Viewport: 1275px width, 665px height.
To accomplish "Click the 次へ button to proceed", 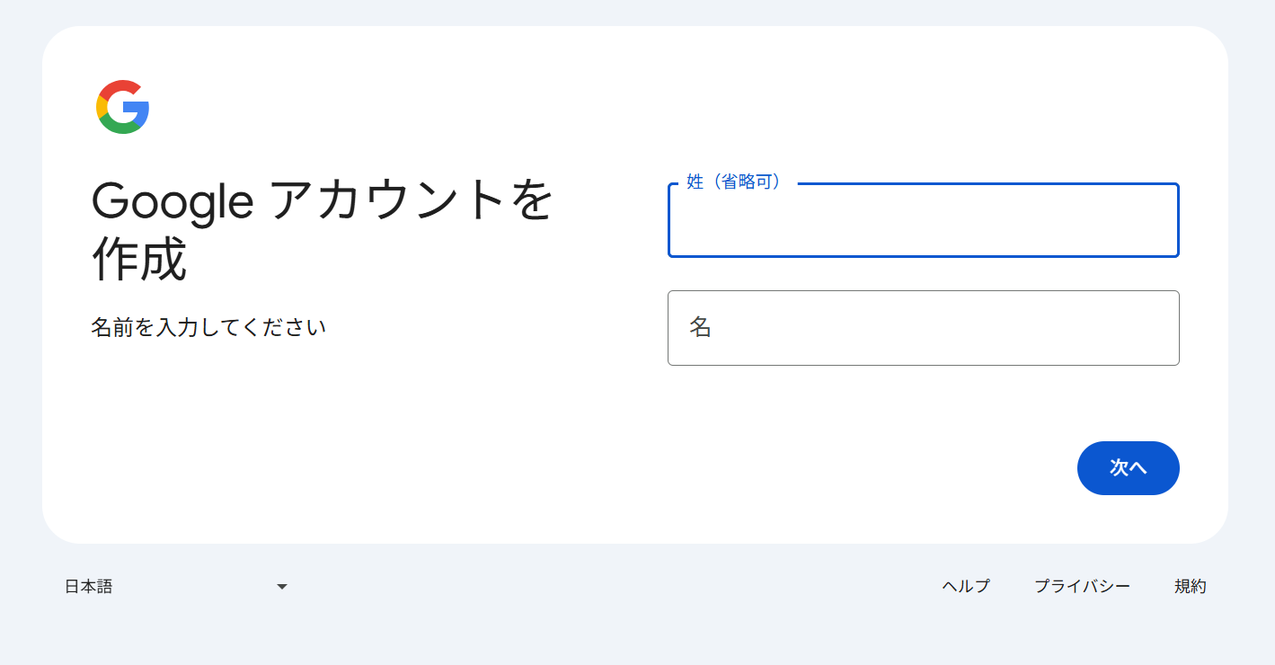I will [1129, 467].
